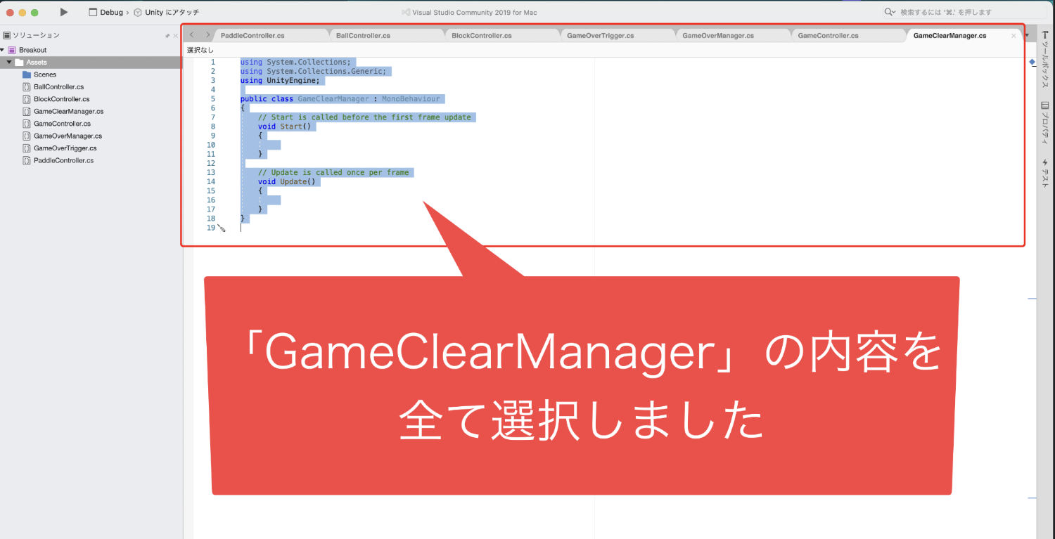Select the Breakout project in the tree
This screenshot has height=539, width=1055.
tap(32, 50)
